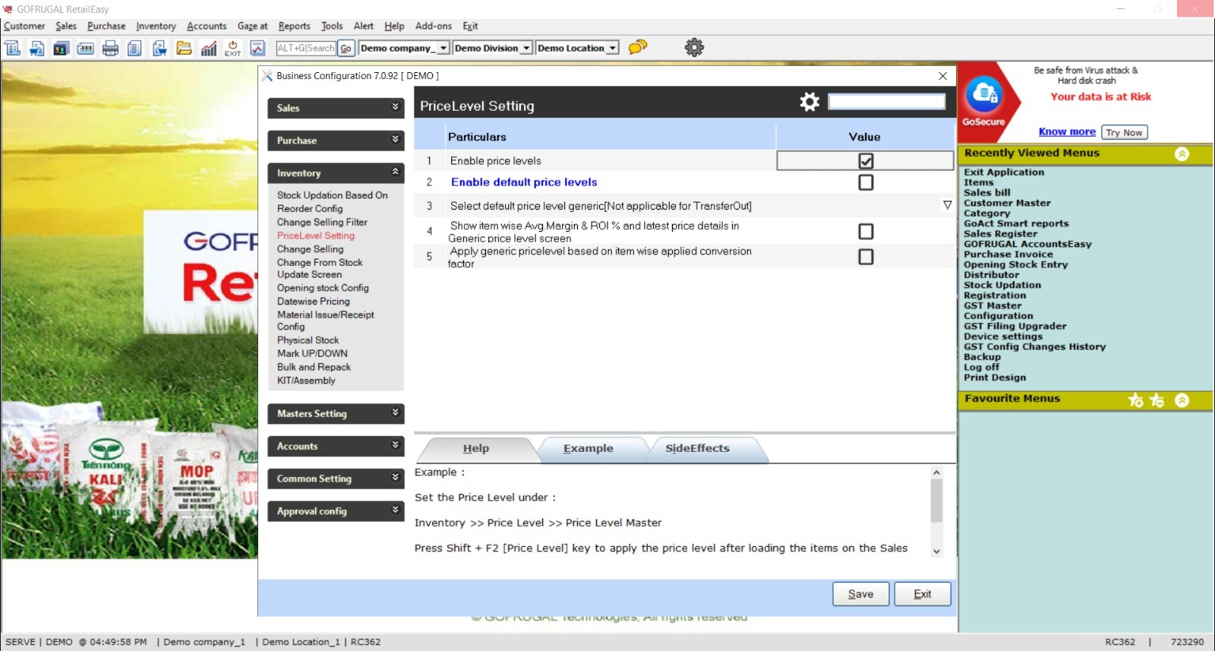
Task: Expand the Common Setting section
Action: point(336,479)
